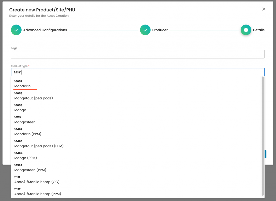The height and width of the screenshot is (201, 276).
Task: Go to Advanced Configurations step label
Action: (x=45, y=30)
